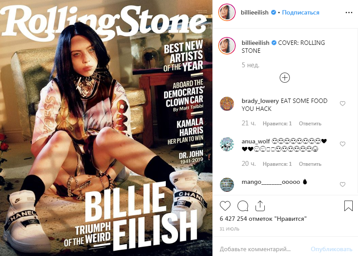Screen dimensions: 358x256
Task: Open the comment bubble icon
Action: pyautogui.click(x=243, y=206)
